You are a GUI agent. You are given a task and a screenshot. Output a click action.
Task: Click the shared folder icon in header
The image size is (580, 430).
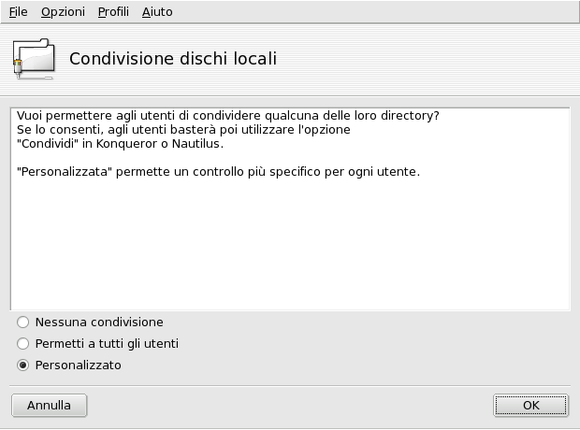pos(35,58)
